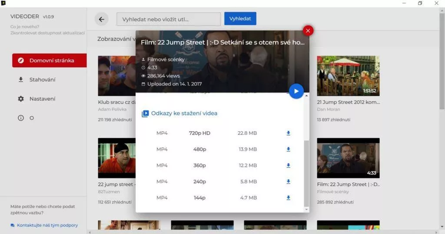Image resolution: width=445 pixels, height=234 pixels.
Task: Open the Film: 22 Jump Street 4:33 thumbnail
Action: point(348,158)
